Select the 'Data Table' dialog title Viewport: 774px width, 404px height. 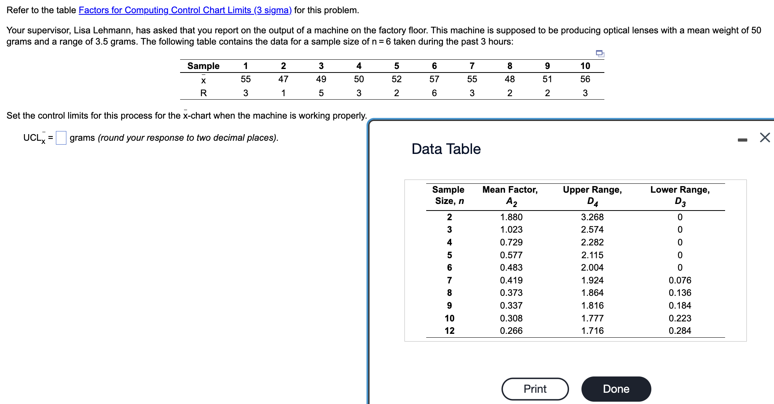(446, 149)
